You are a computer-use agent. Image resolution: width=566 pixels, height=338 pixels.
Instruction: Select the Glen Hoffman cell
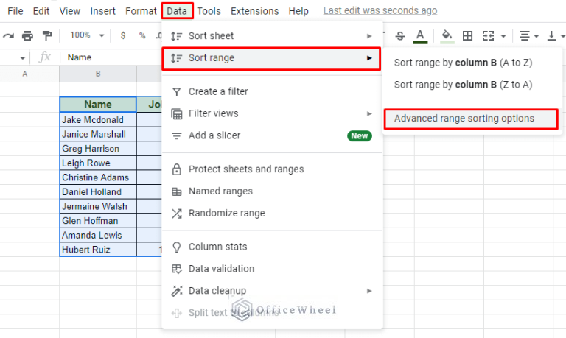tap(98, 220)
